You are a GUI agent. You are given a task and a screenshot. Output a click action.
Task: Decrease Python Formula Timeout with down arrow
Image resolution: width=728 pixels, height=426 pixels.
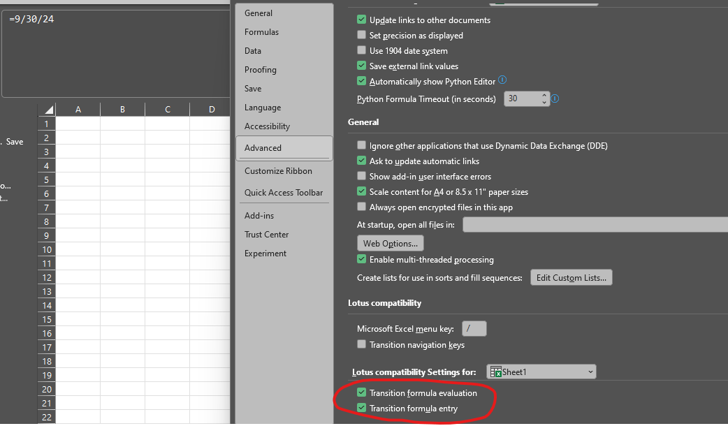(544, 102)
